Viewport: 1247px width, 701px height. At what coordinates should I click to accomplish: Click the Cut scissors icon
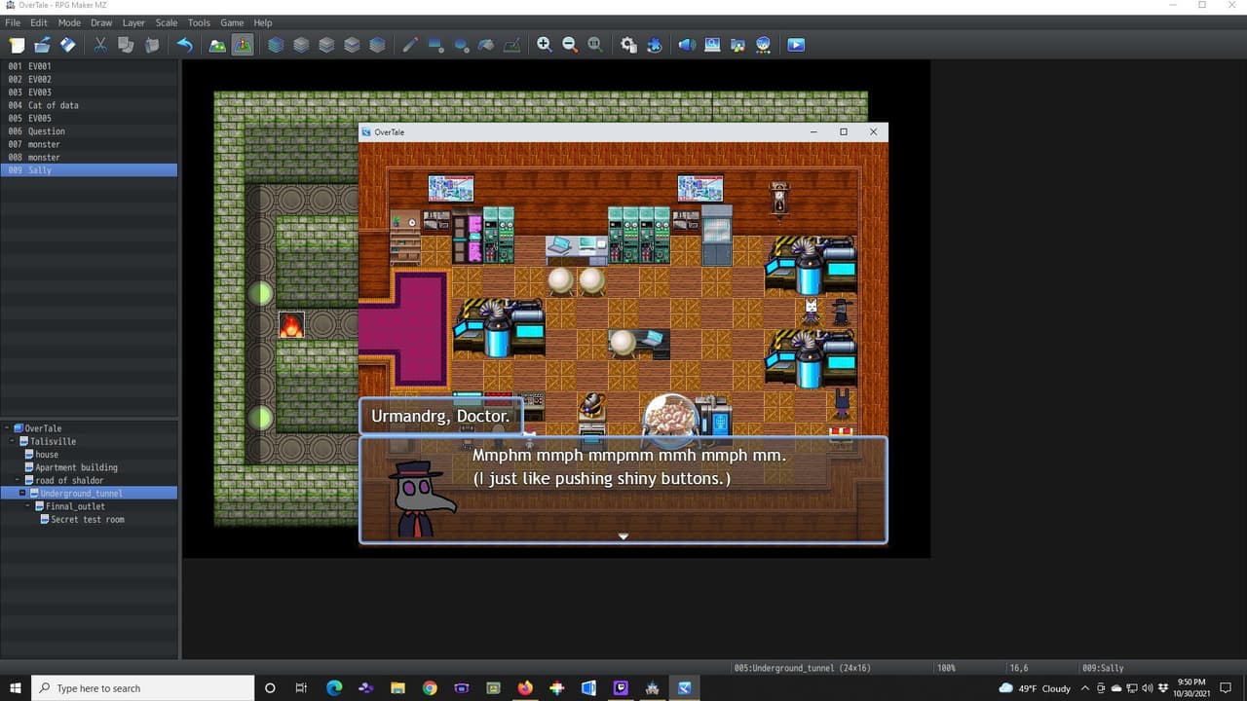pos(100,45)
